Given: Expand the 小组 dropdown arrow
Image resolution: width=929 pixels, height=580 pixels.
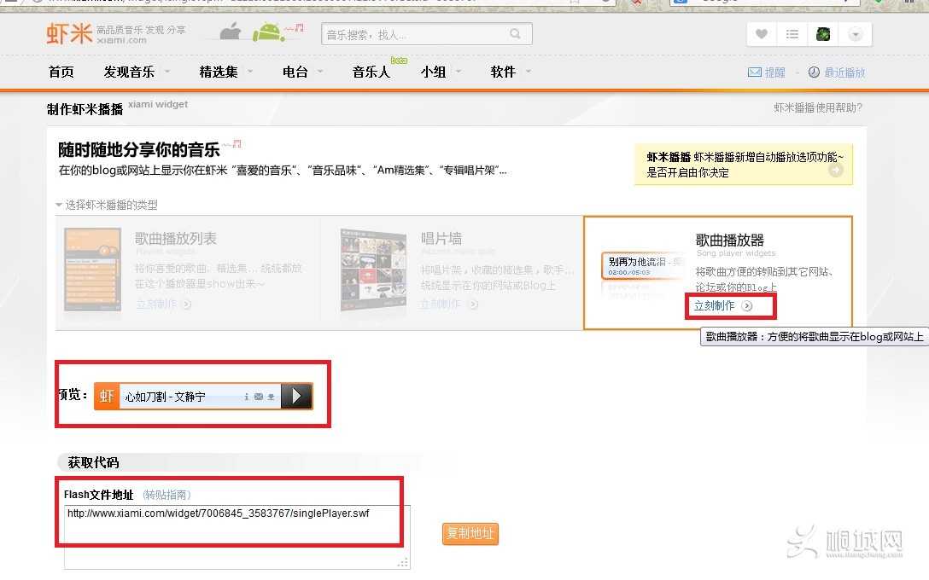Looking at the screenshot, I should pos(458,72).
